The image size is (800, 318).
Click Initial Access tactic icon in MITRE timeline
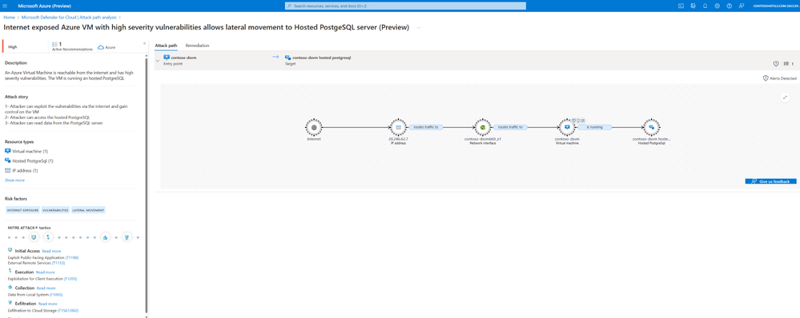[34, 237]
